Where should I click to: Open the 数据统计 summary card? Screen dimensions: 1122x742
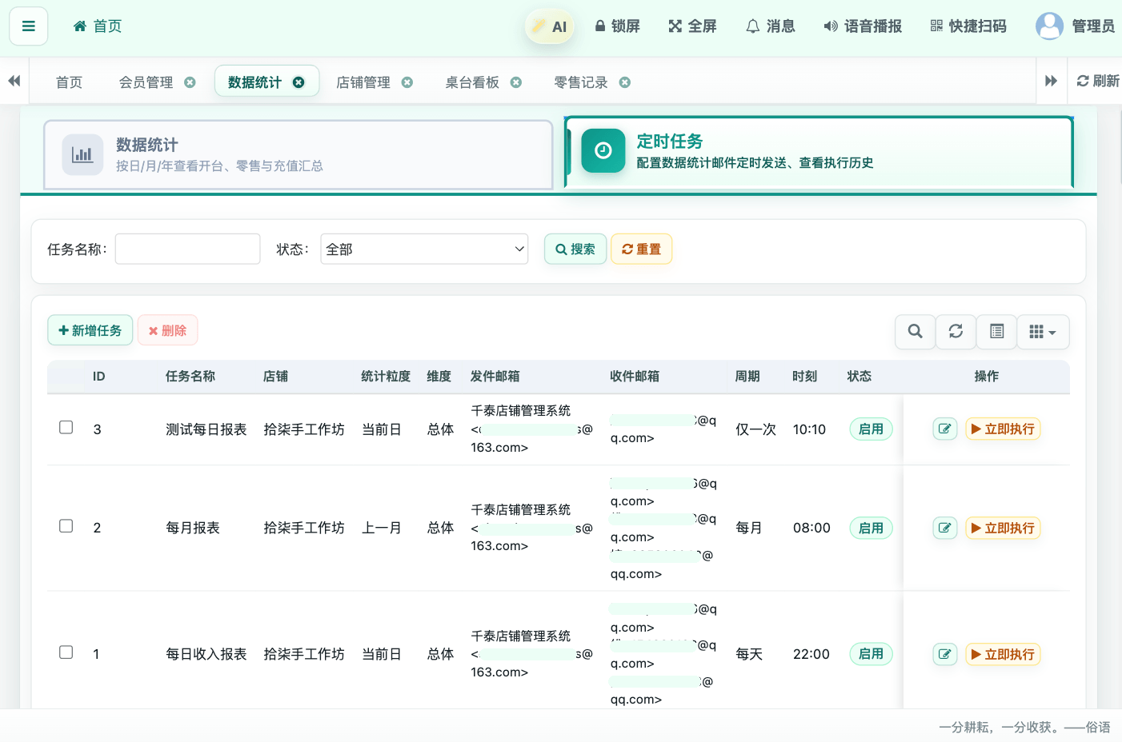tap(299, 155)
